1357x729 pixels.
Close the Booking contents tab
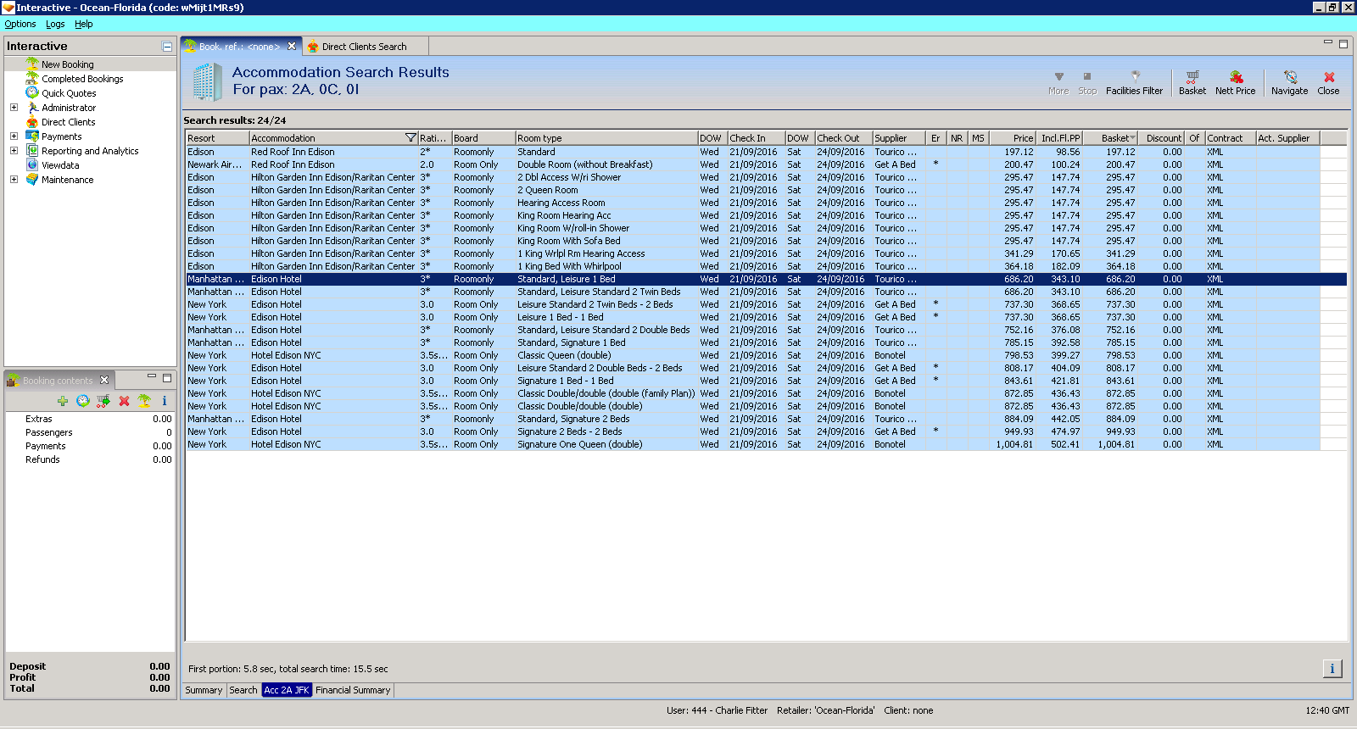104,380
